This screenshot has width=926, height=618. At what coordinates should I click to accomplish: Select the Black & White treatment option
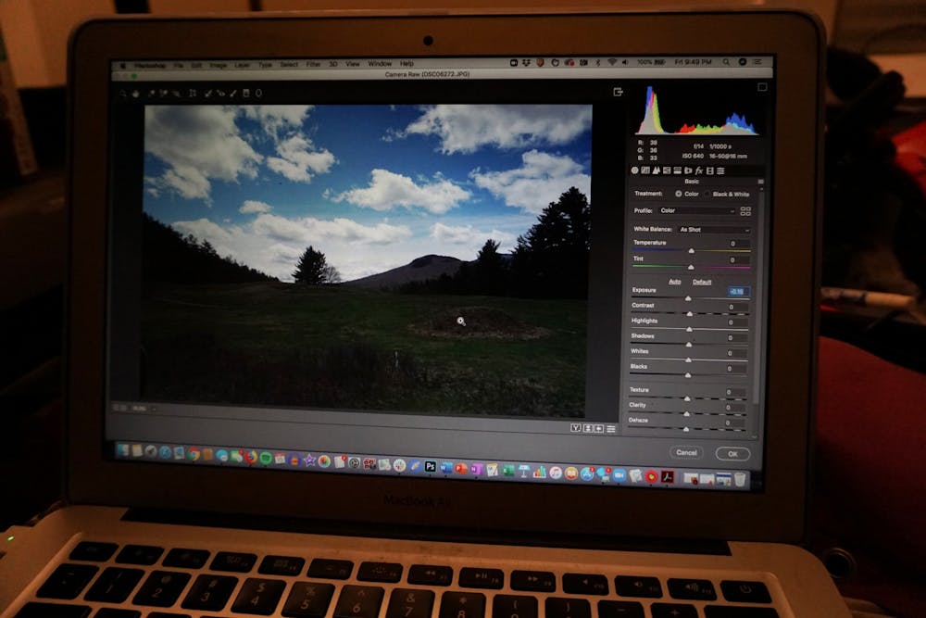click(707, 195)
